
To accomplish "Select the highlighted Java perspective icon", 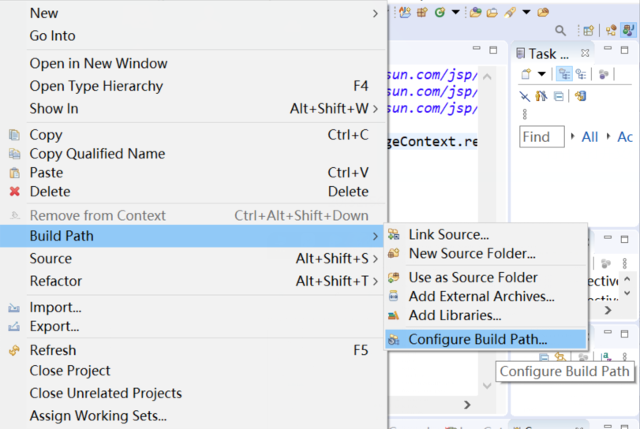I will coord(628,30).
